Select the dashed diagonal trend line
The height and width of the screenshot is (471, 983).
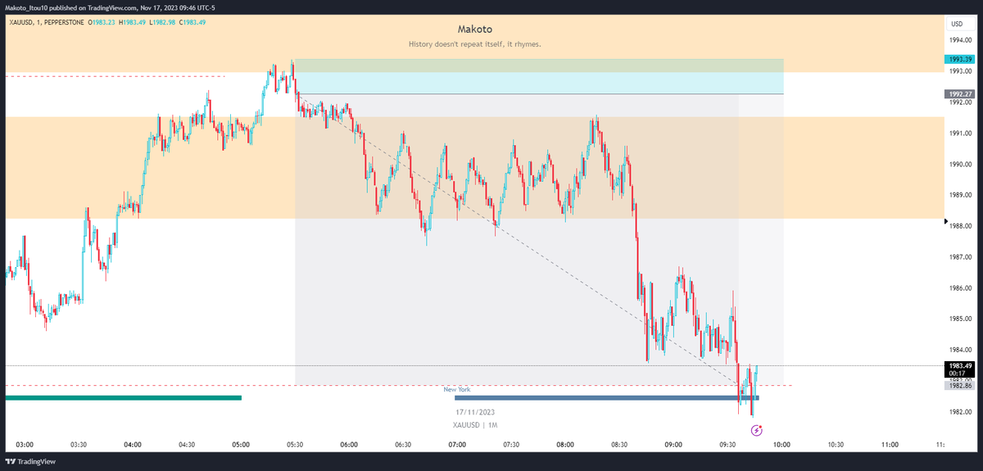coord(516,238)
